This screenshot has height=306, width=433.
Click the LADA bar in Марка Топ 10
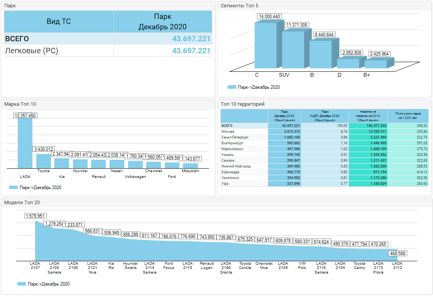(25, 143)
